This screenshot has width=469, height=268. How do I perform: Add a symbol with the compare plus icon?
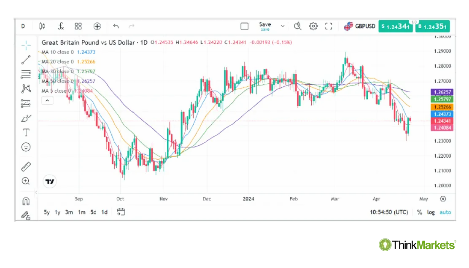click(x=97, y=26)
